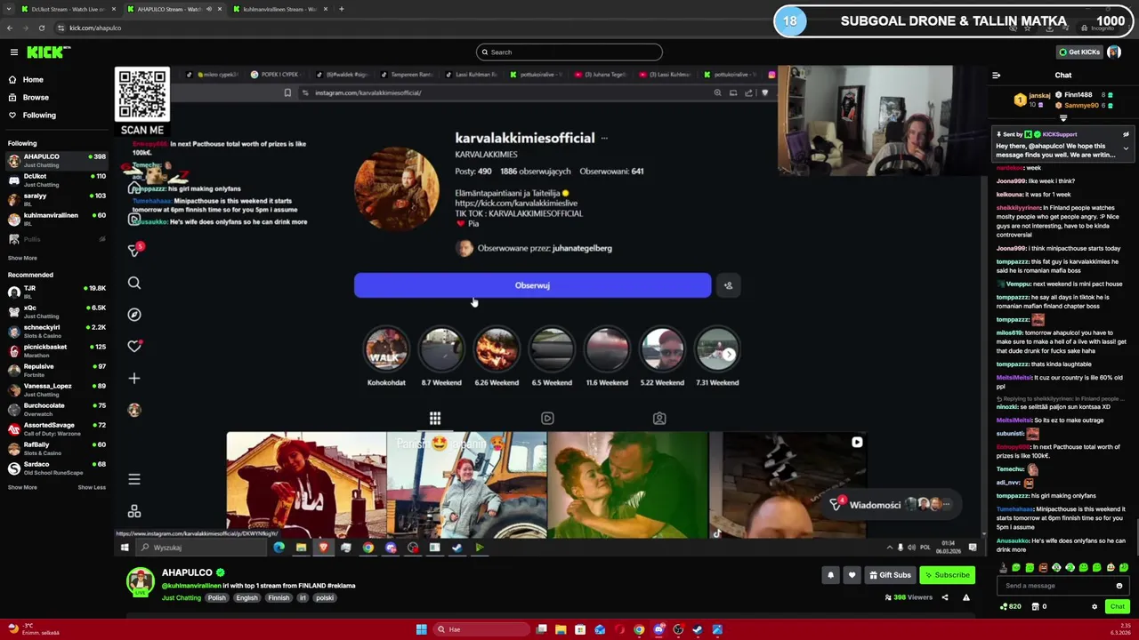The image size is (1139, 640).
Task: Click the kick.com/ahapulco address bar
Action: point(95,28)
